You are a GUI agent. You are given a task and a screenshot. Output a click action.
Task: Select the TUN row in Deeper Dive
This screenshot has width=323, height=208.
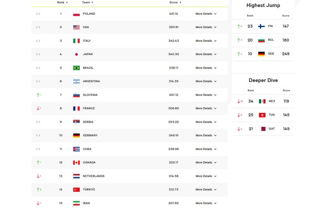point(263,115)
